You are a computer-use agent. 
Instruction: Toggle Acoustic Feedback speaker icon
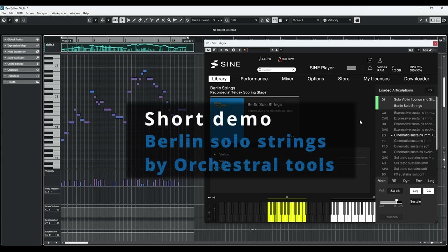115,20
